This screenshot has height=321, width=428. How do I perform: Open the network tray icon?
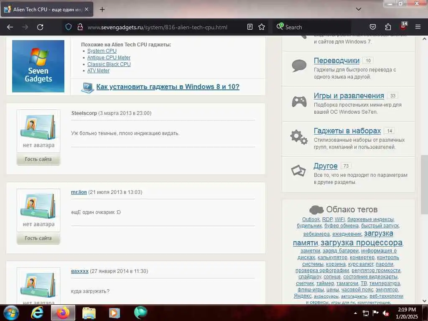[365, 313]
